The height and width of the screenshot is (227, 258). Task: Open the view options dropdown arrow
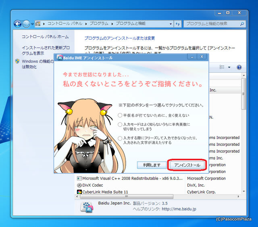pos(229,67)
